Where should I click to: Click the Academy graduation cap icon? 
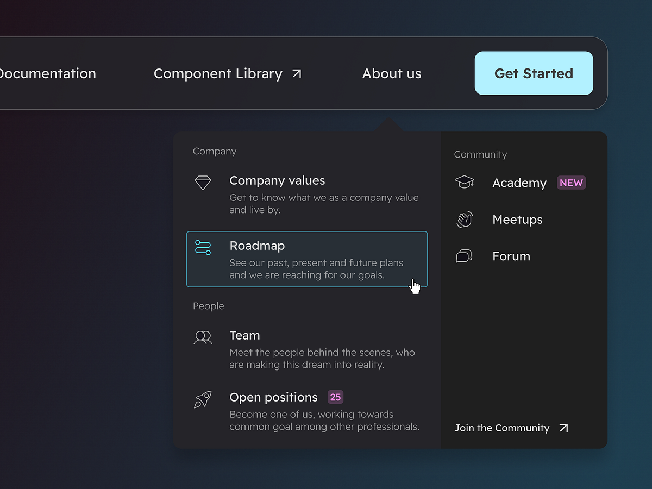click(x=465, y=182)
